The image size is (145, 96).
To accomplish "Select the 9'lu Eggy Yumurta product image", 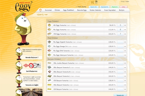I will tap(50, 30).
